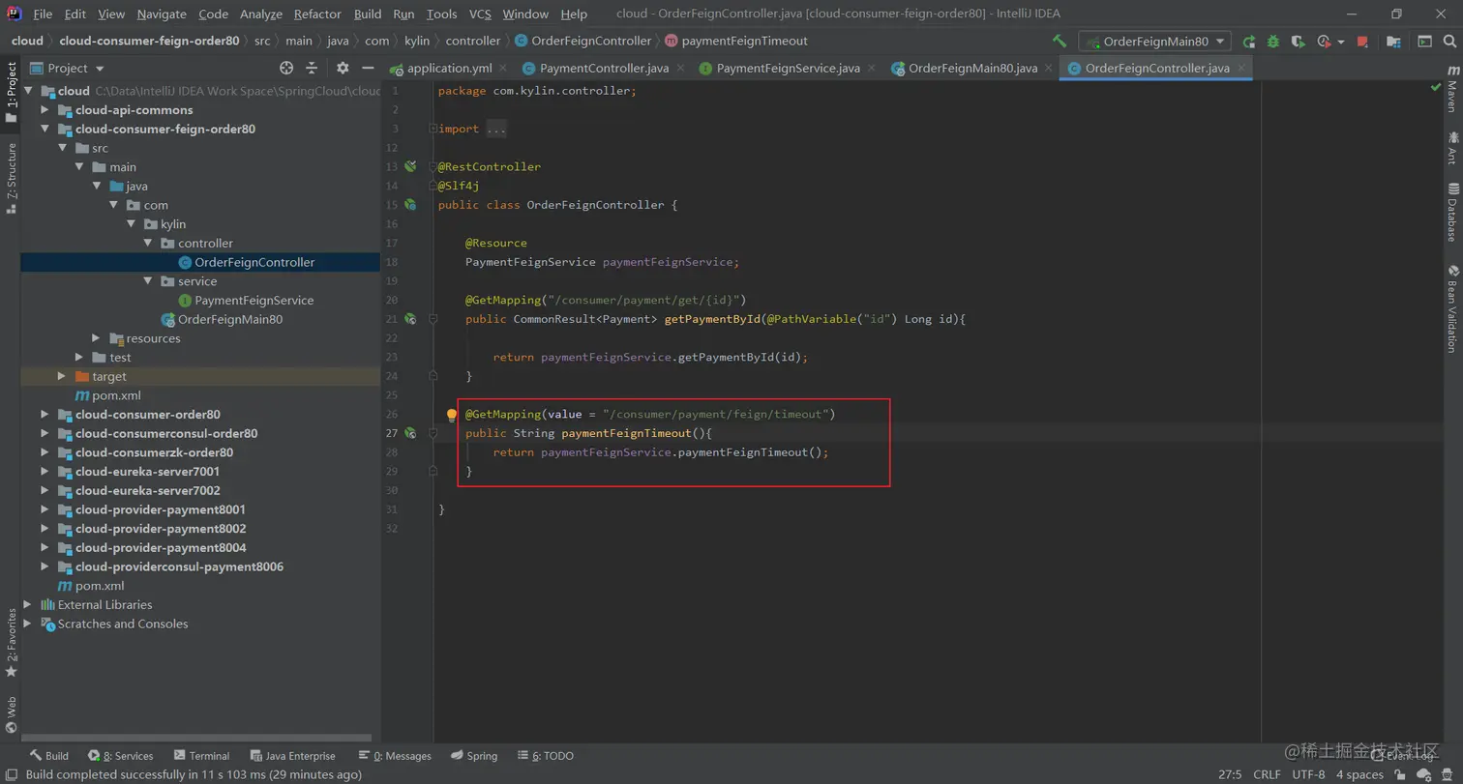This screenshot has width=1463, height=784.
Task: Switch to the PaymentFeignService.java tab
Action: 788,69
